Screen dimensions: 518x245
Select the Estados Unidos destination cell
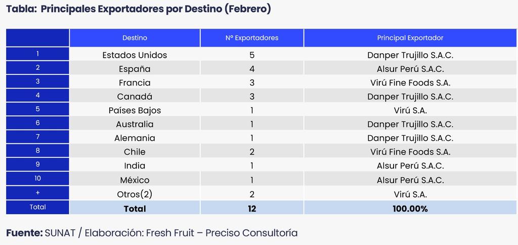[x=135, y=55]
